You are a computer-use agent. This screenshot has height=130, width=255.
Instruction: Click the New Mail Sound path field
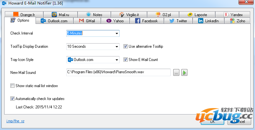click(118, 72)
